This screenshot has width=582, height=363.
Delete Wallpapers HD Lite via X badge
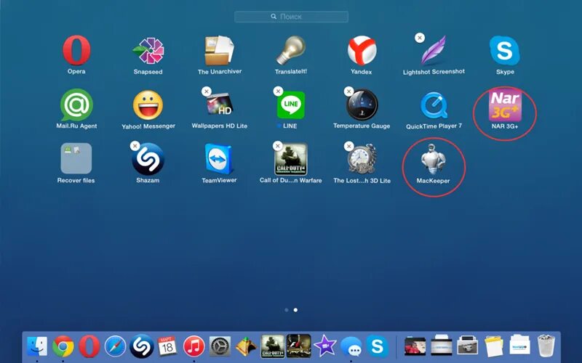click(207, 91)
